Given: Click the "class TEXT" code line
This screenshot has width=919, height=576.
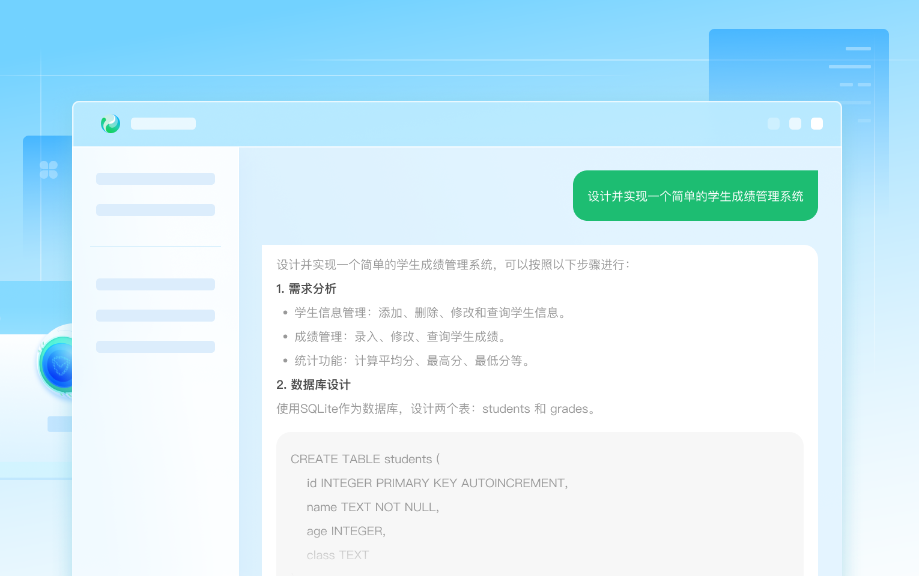Looking at the screenshot, I should click(x=338, y=555).
